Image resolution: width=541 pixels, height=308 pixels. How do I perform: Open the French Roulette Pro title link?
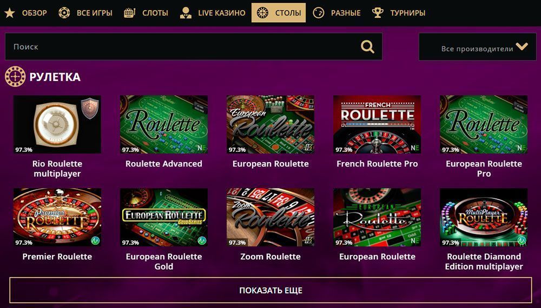[377, 164]
